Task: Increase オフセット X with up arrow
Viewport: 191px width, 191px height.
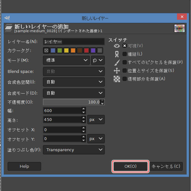Action: [x=83, y=128]
